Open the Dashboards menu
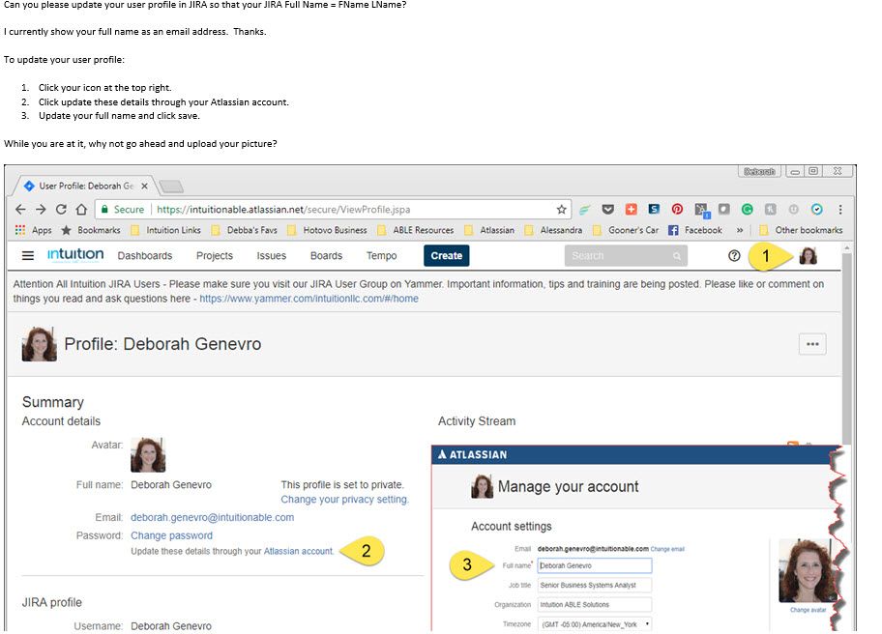882x634 pixels. tap(145, 256)
